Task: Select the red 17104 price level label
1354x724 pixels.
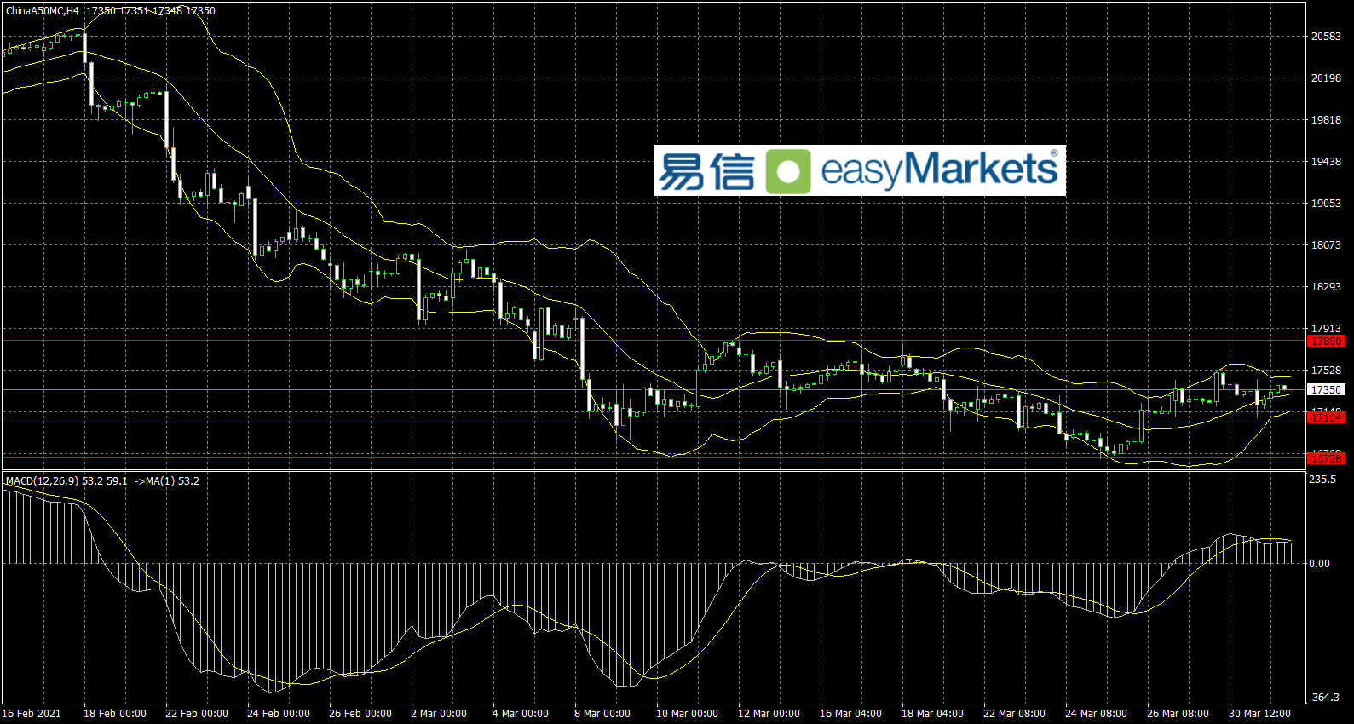Action: [x=1326, y=417]
